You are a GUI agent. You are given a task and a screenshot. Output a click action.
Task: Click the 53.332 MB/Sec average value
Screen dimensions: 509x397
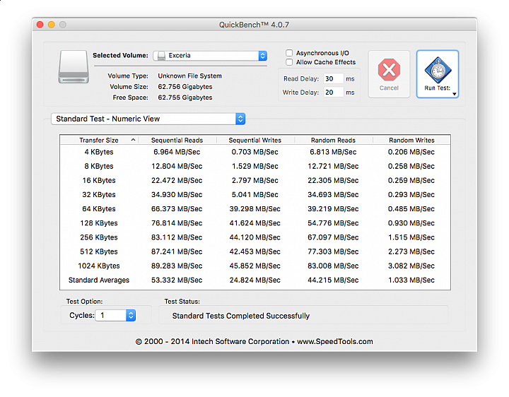click(177, 280)
